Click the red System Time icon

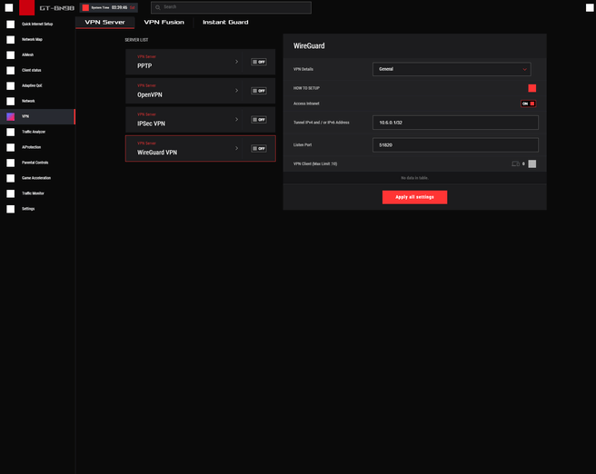85,7
